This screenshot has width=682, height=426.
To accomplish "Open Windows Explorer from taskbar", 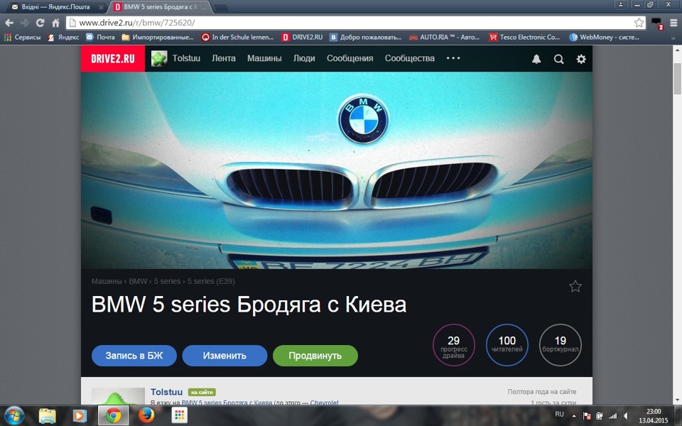I will pyautogui.click(x=48, y=415).
